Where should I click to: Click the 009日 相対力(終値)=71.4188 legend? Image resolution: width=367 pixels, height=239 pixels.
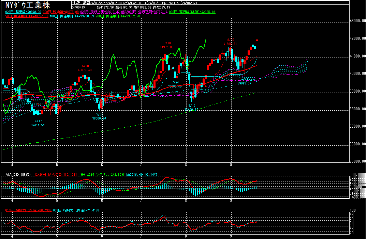[x=76, y=210]
